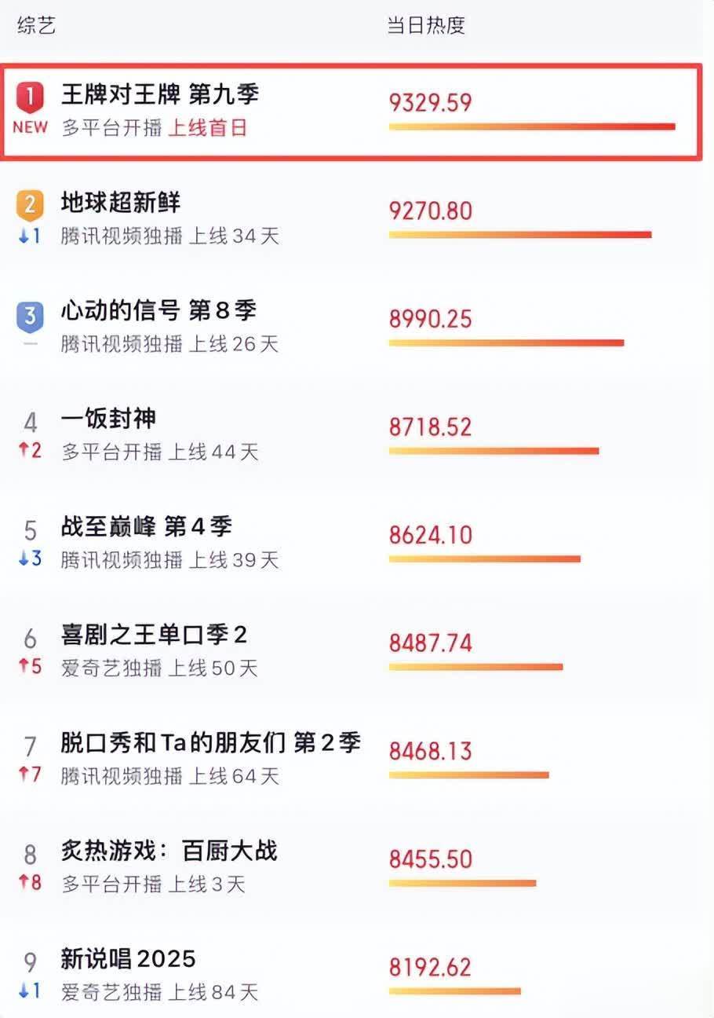Click the 上线首日 red label
This screenshot has height=1018, width=714.
click(x=207, y=128)
